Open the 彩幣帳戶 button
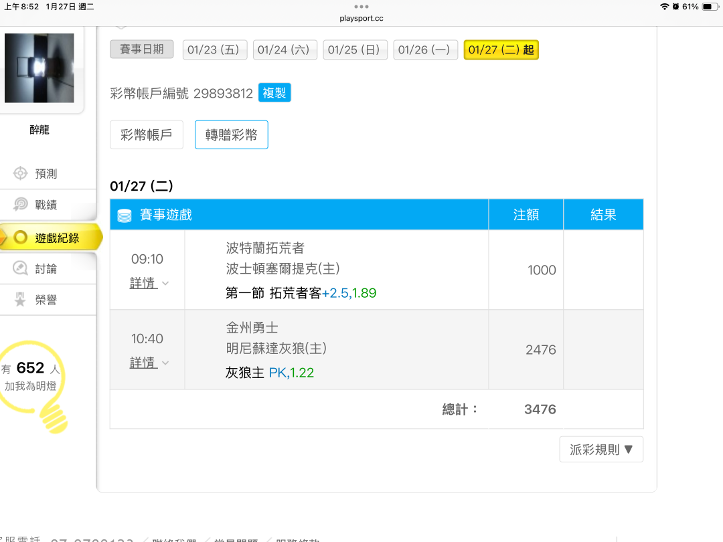Image resolution: width=723 pixels, height=542 pixels. pos(147,135)
